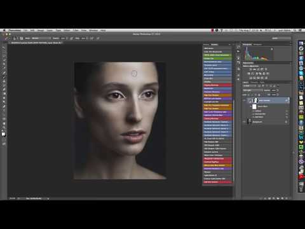Create a new layer from Layers panel
Image resolution: width=305 pixels, height=229 pixels.
[x=282, y=198]
